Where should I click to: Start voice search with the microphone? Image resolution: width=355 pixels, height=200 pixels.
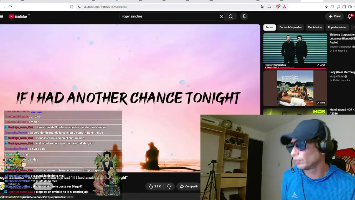coord(244,16)
